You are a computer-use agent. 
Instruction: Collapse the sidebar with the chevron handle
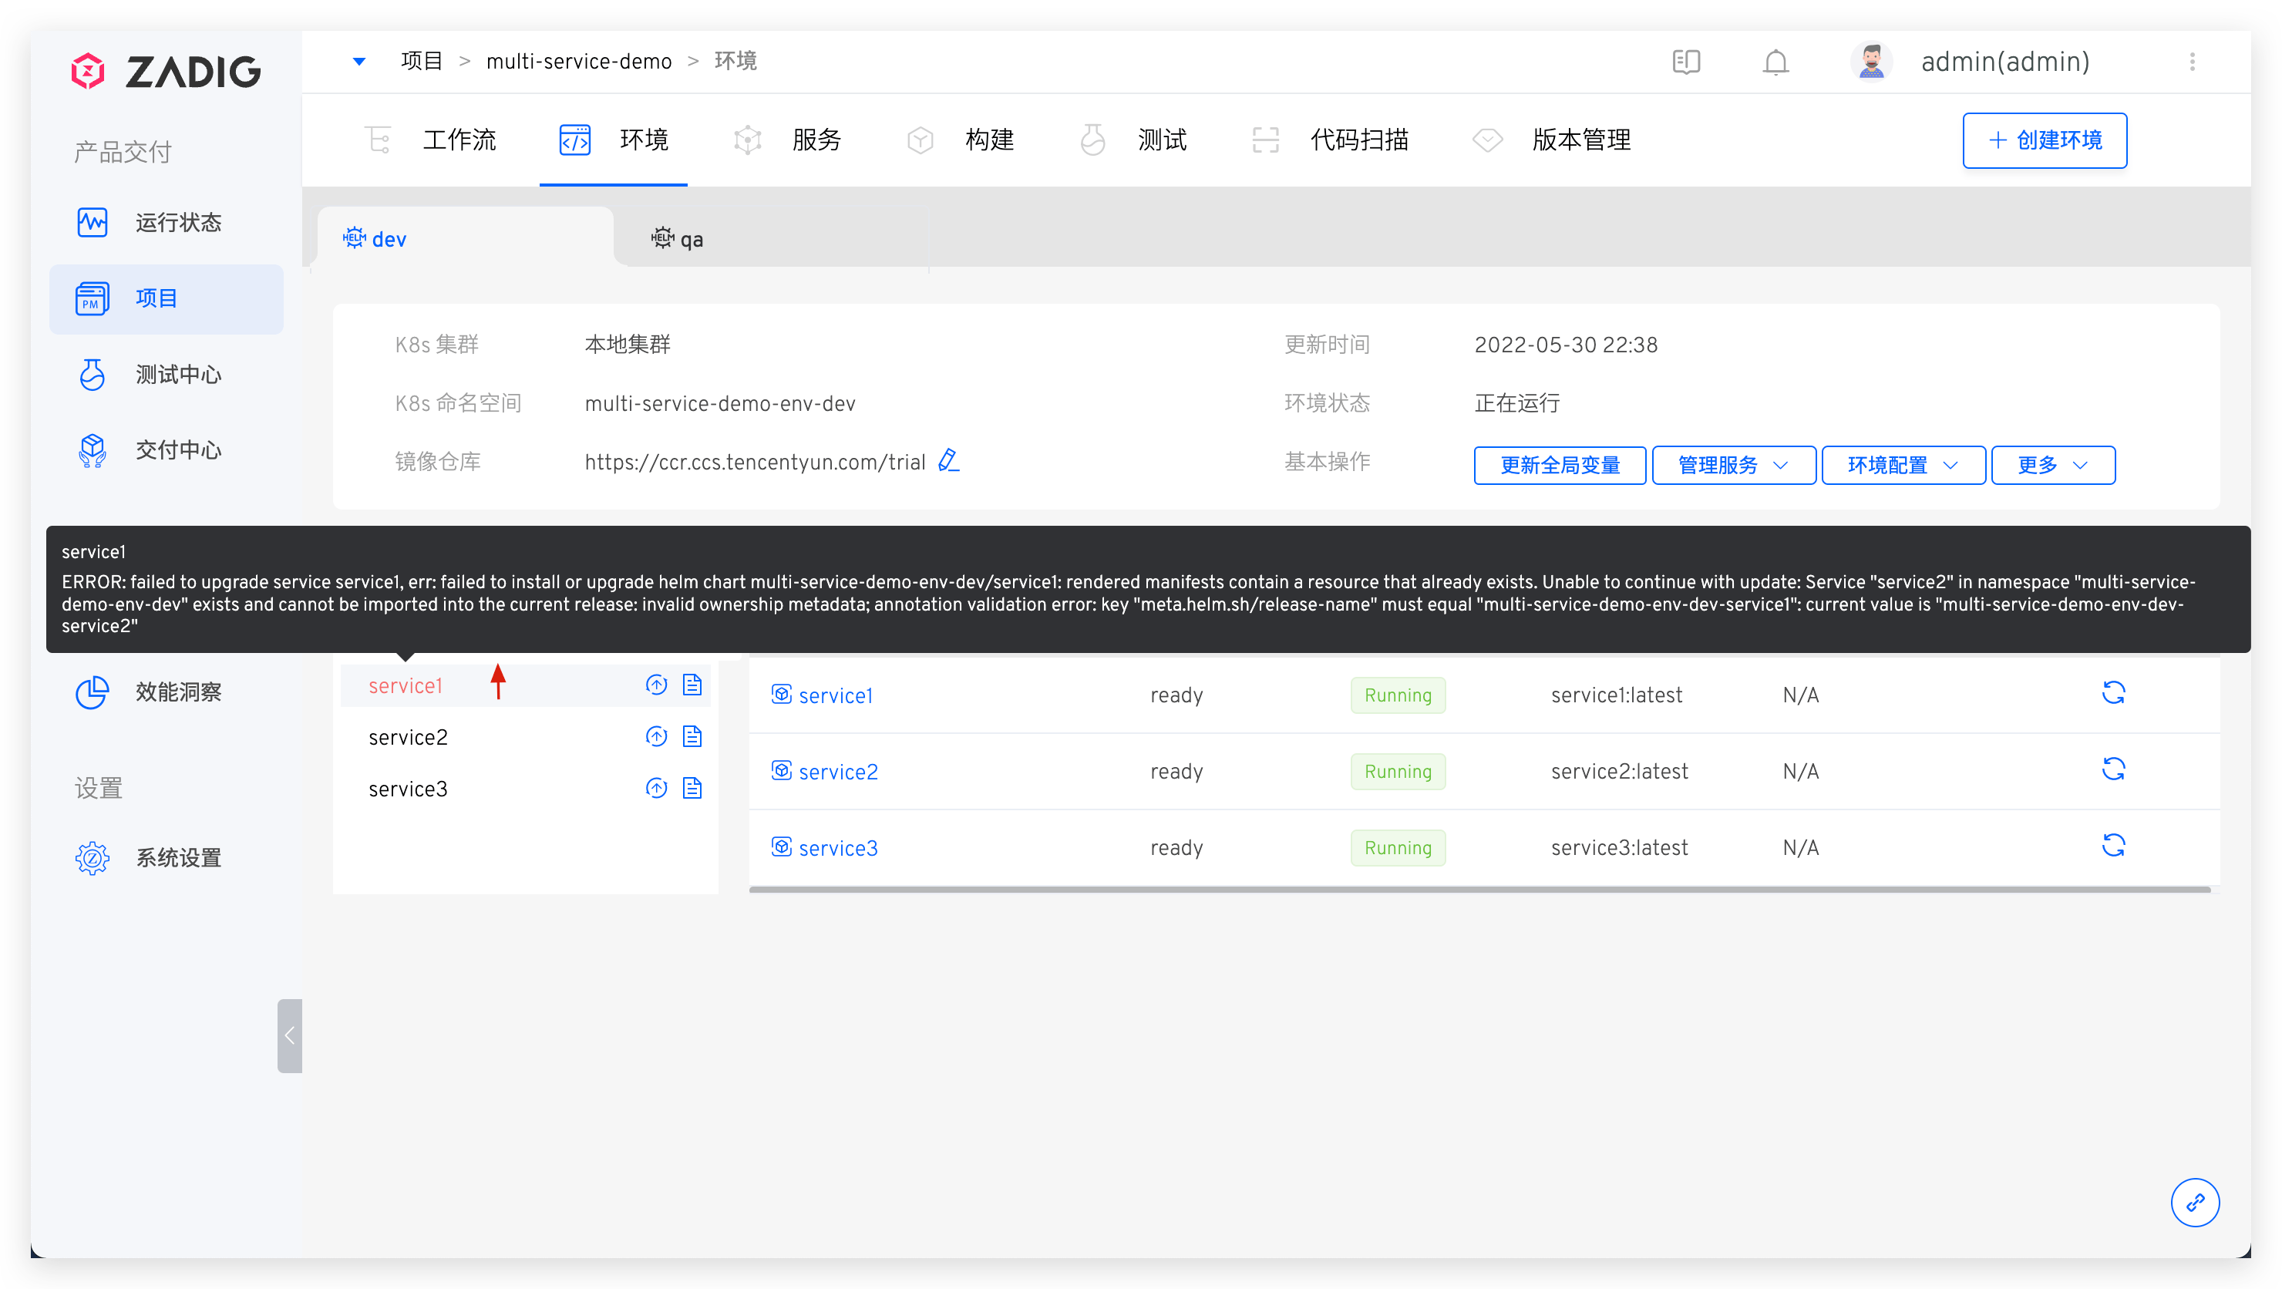(290, 1035)
